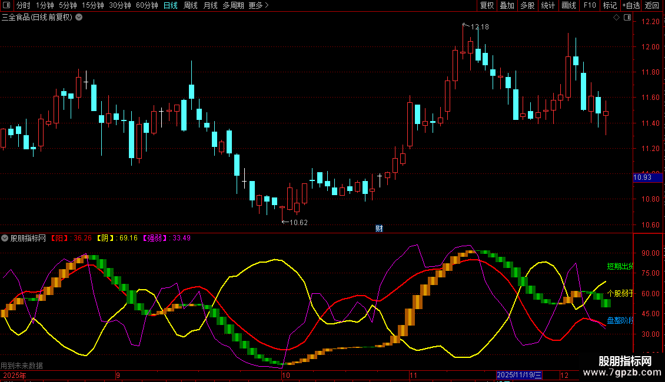
Task: Click the 2025年 label on time axis
Action: [x=15, y=375]
